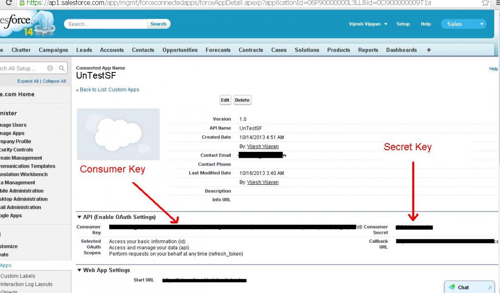Go to the Contracts tab

(251, 50)
